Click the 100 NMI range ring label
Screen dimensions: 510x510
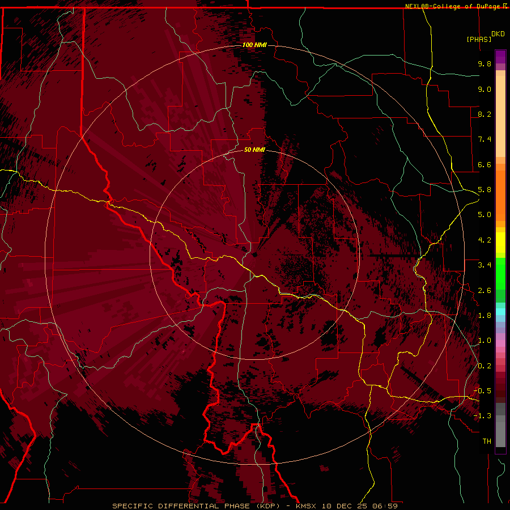click(254, 45)
